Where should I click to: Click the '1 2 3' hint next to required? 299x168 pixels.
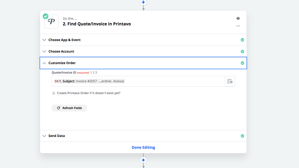coord(94,73)
